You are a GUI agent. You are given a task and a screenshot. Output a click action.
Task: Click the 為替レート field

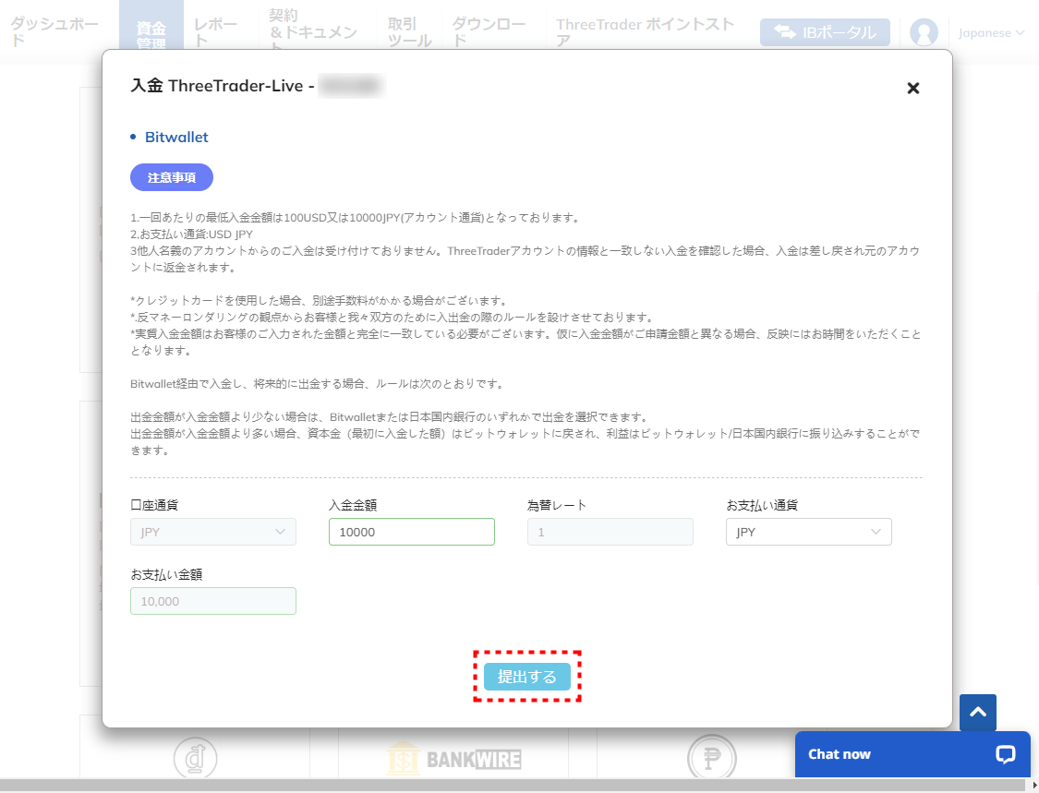point(610,532)
